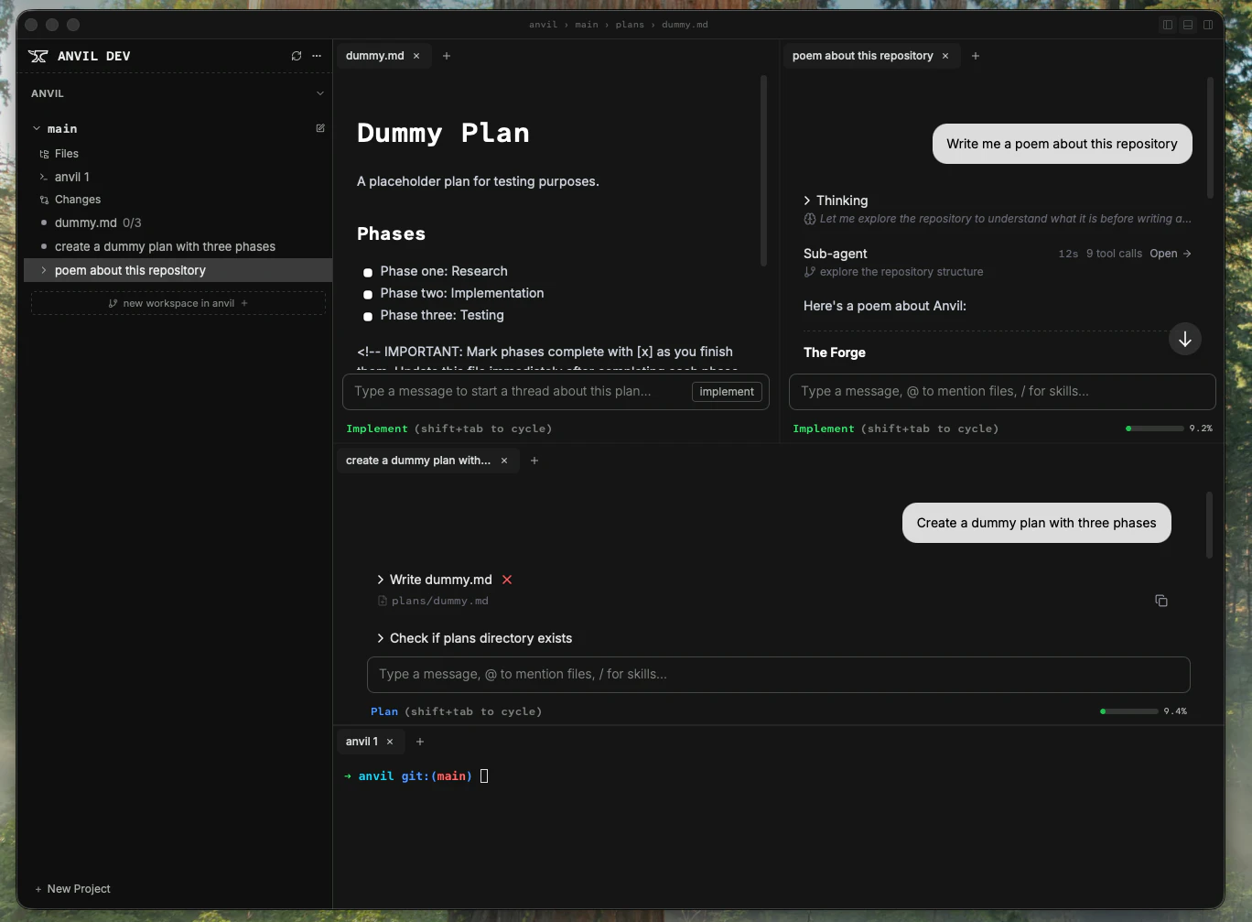
Task: Toggle right panel layout icon in title bar
Action: coord(1208,25)
